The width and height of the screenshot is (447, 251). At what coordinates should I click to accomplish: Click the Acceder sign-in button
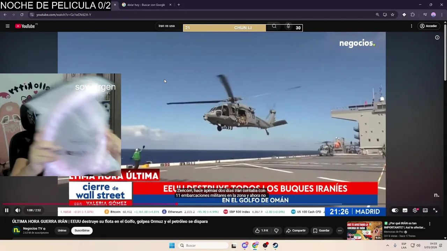click(x=428, y=26)
